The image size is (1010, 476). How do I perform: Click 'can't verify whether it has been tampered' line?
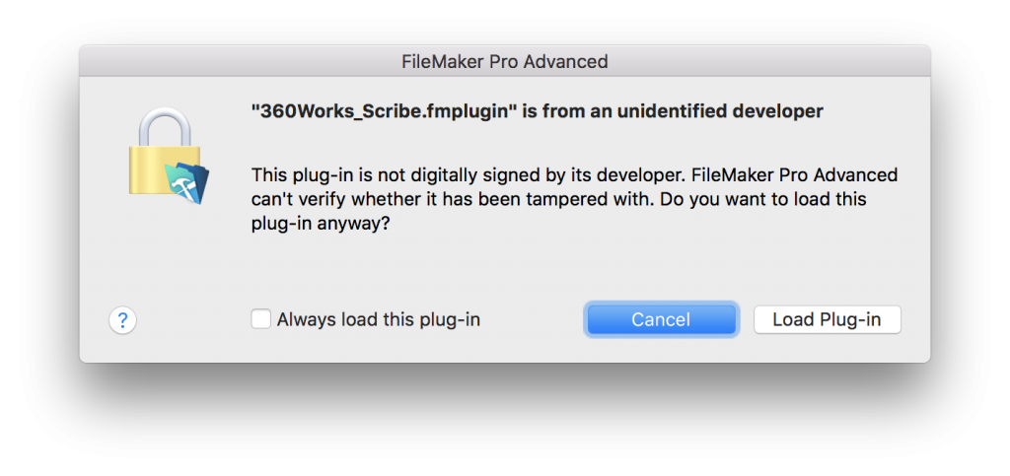click(x=558, y=199)
